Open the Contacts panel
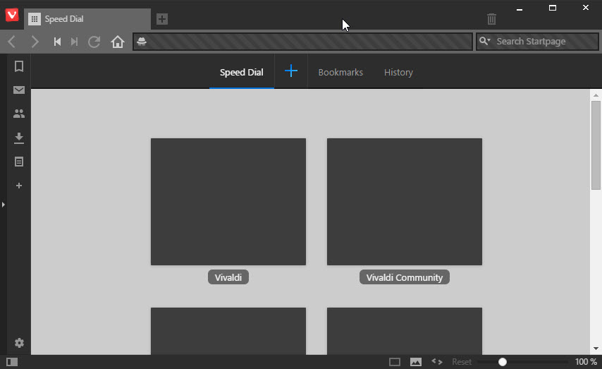This screenshot has height=369, width=602. pyautogui.click(x=19, y=114)
